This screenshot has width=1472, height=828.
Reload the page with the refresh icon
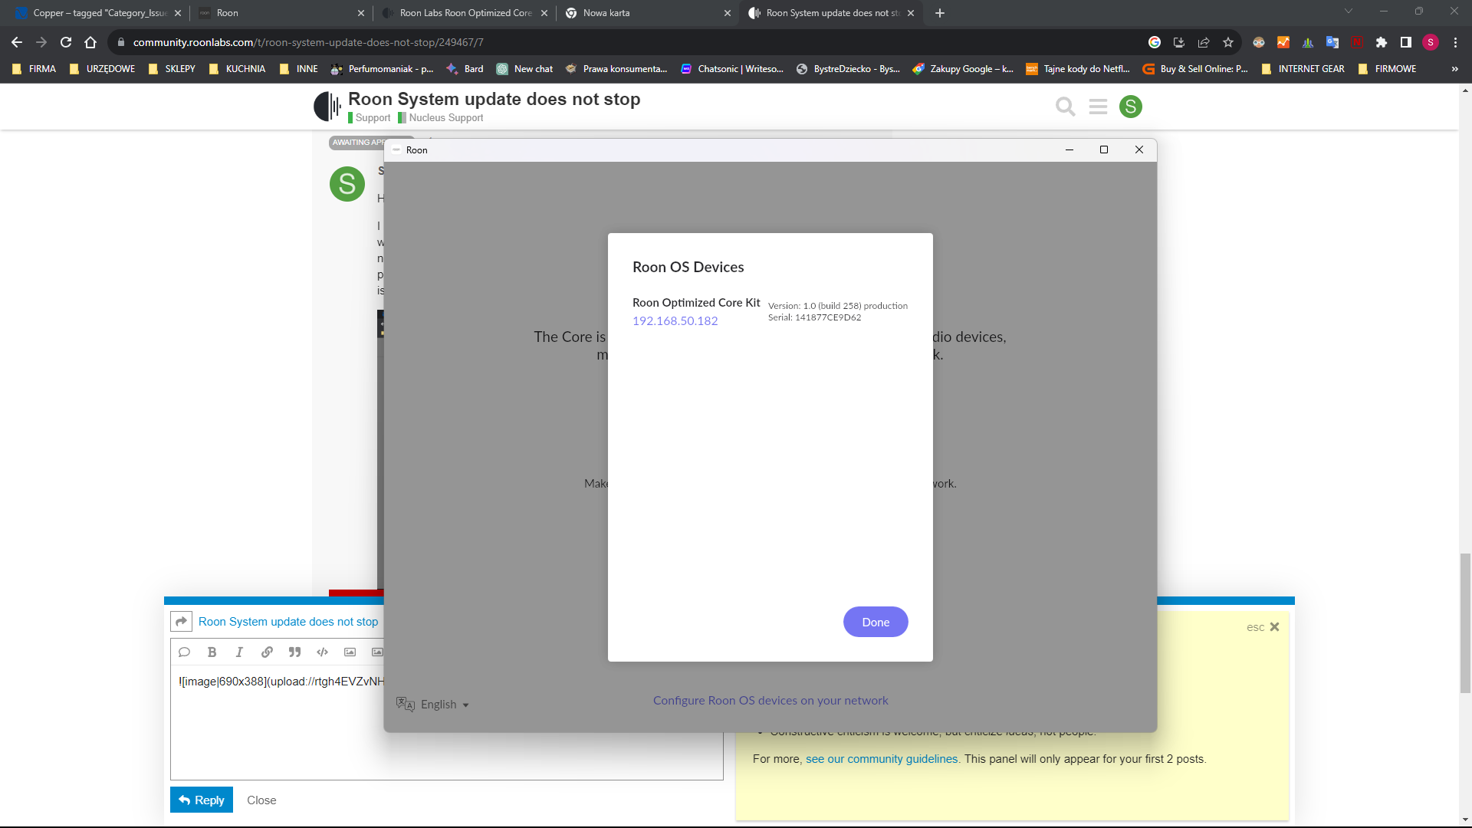point(66,42)
